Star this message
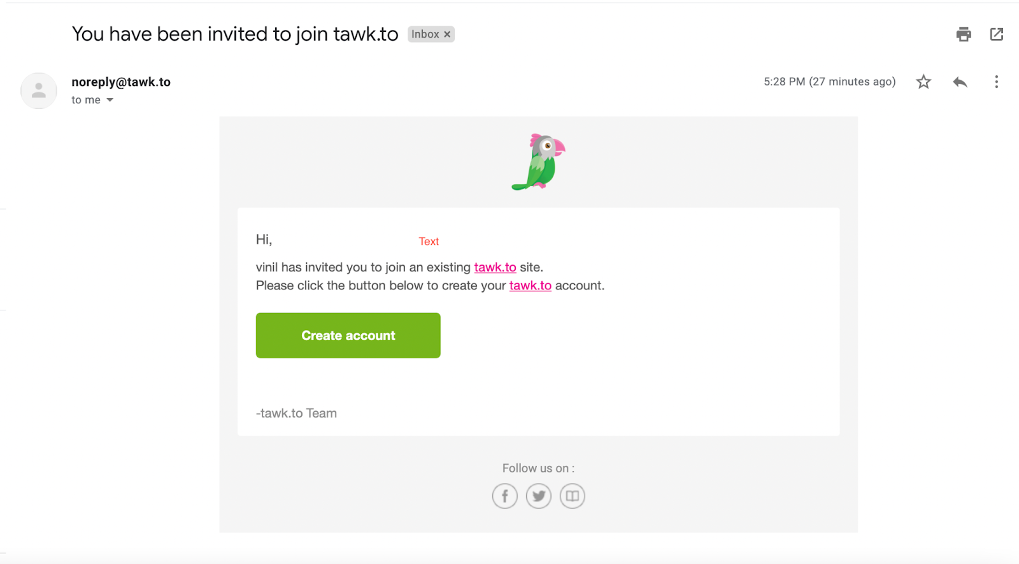Image resolution: width=1019 pixels, height=564 pixels. tap(923, 82)
